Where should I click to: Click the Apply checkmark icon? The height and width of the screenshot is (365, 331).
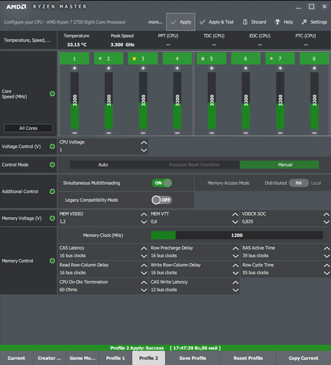click(x=173, y=22)
